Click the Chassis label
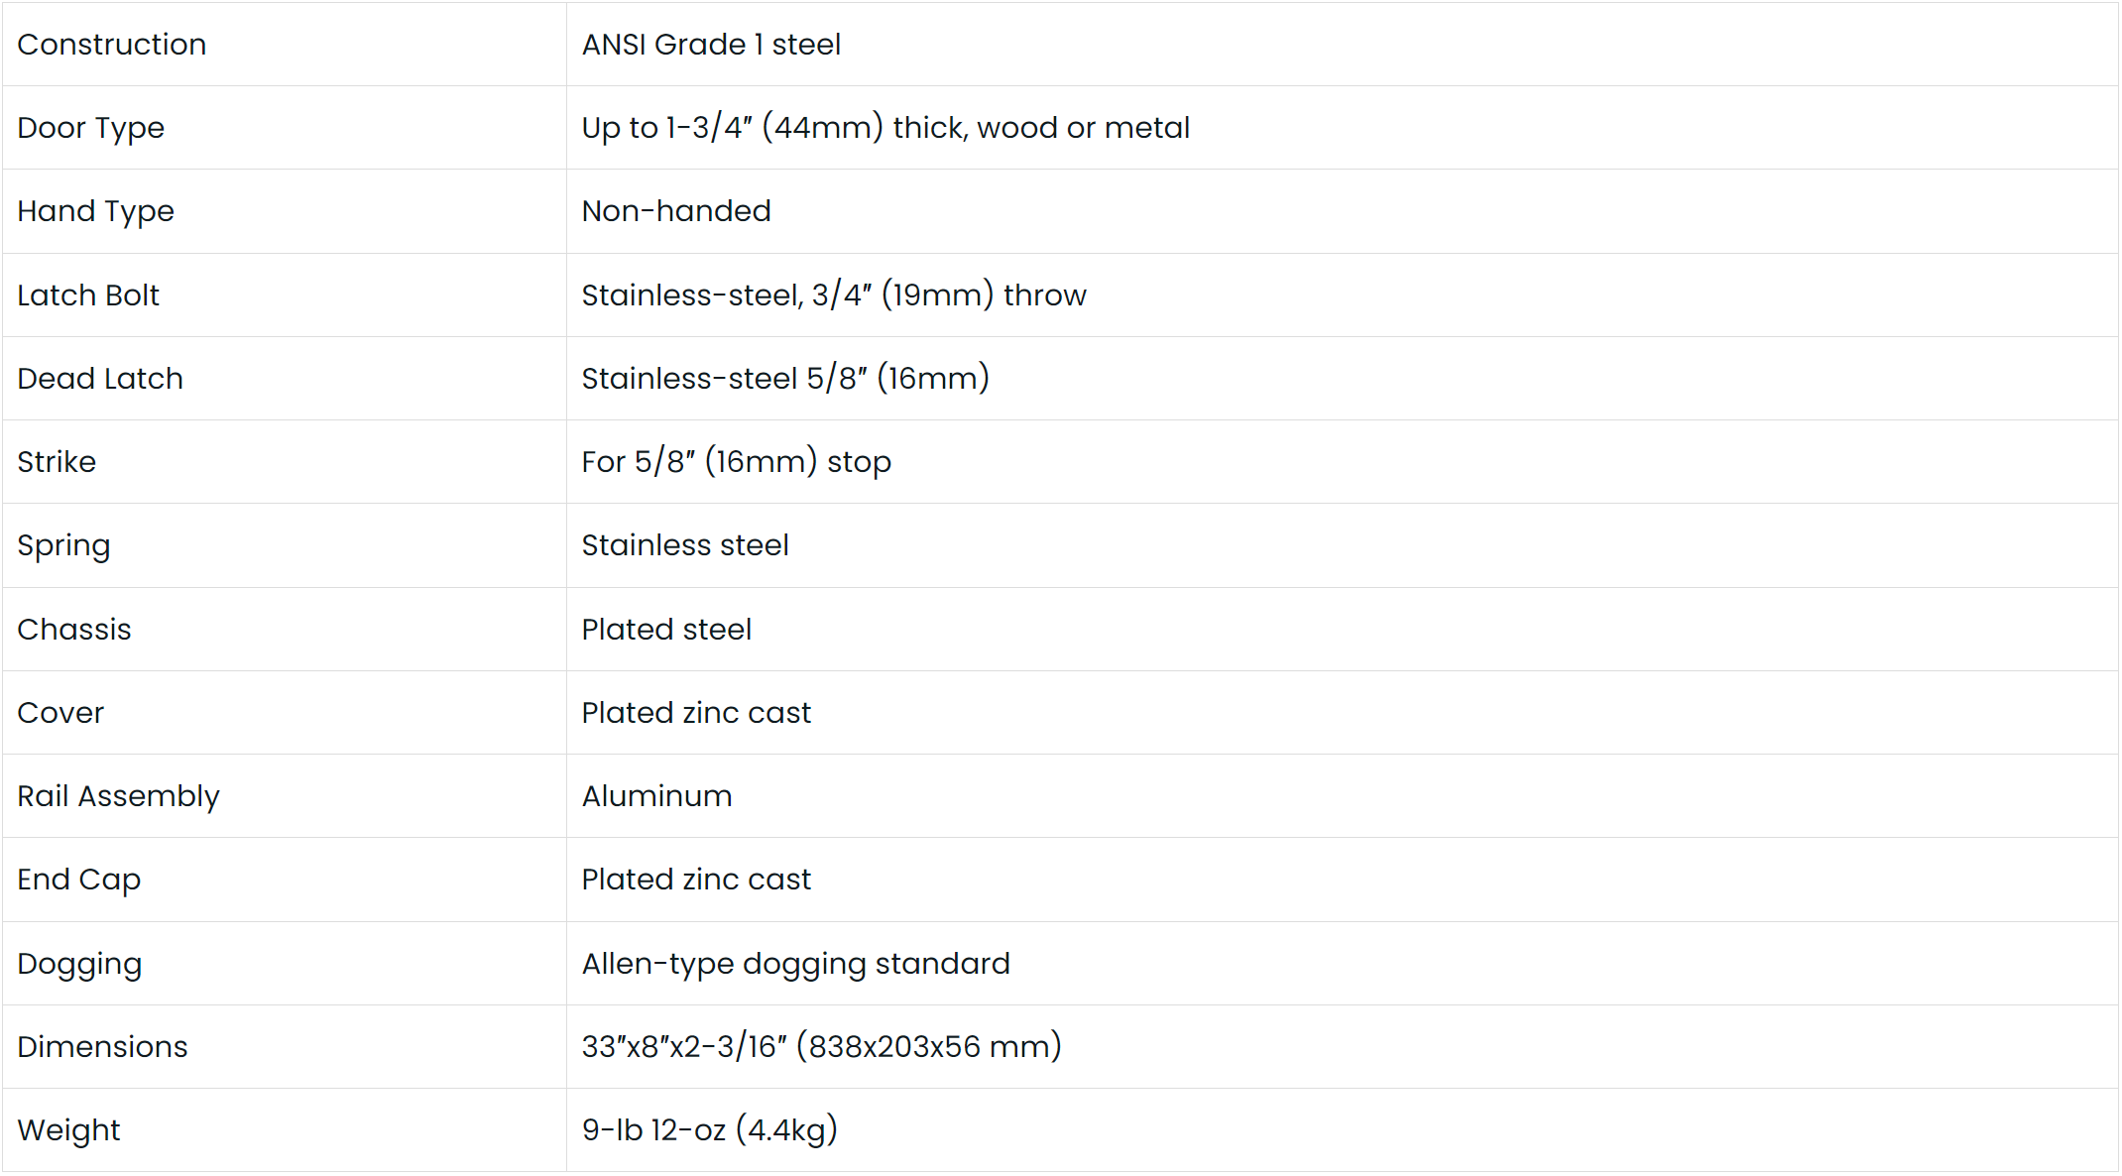Screen dimensions: 2122x1176 pyautogui.click(x=74, y=630)
